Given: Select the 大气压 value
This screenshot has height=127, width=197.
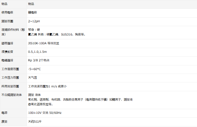Looking at the screenshot, I should click(33, 78).
